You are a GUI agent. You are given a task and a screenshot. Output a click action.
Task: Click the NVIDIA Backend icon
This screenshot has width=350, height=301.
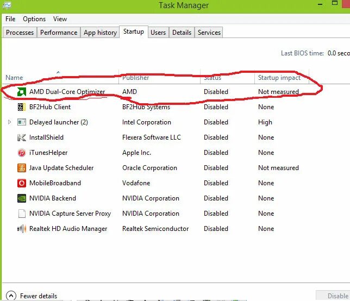(x=22, y=198)
